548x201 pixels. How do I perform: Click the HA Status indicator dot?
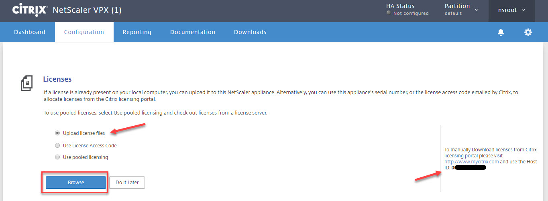[x=389, y=13]
